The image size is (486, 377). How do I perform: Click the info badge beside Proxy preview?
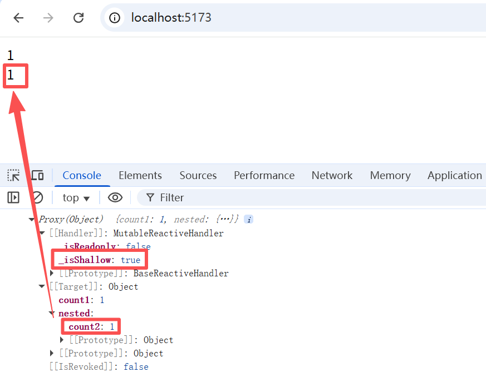[x=249, y=220]
